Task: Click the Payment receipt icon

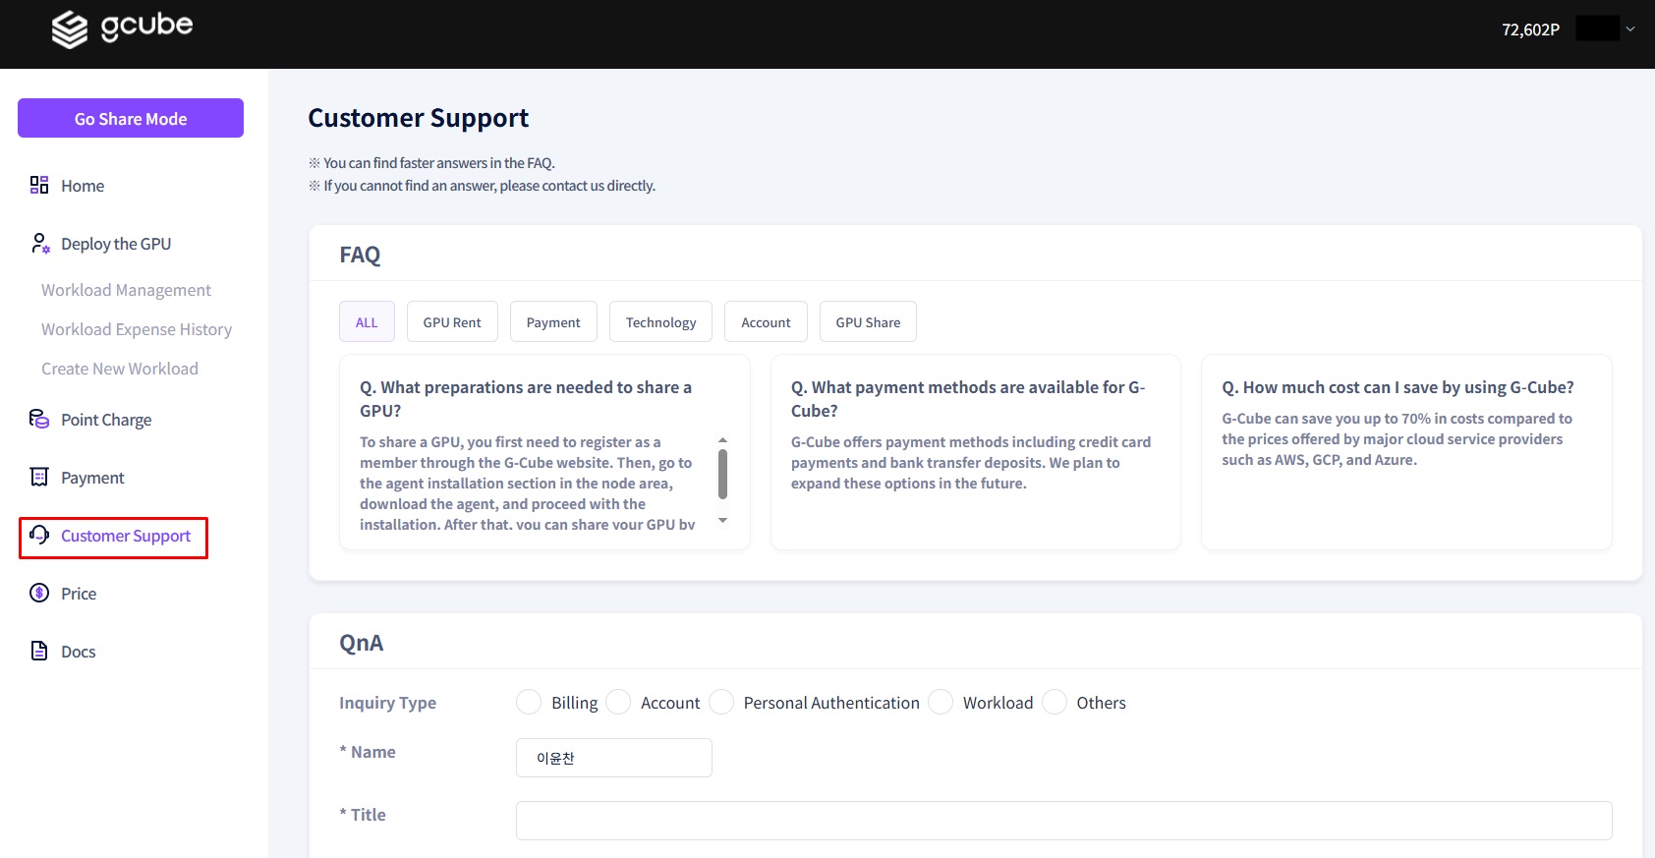Action: click(x=39, y=477)
